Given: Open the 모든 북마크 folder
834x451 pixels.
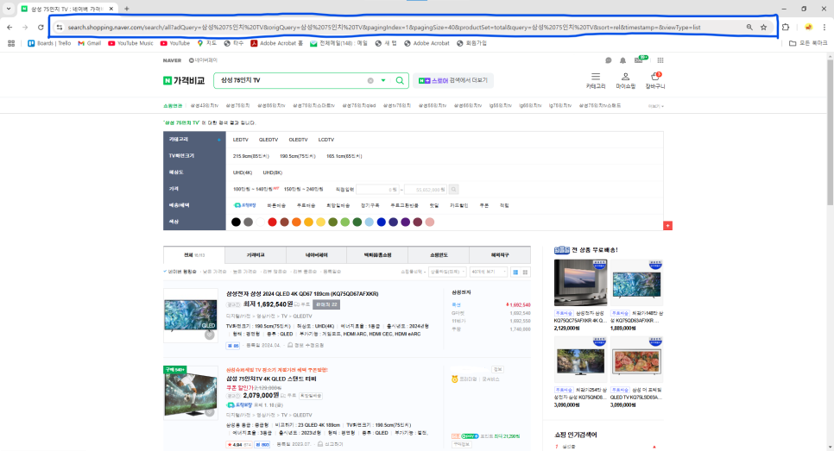Looking at the screenshot, I should 808,43.
